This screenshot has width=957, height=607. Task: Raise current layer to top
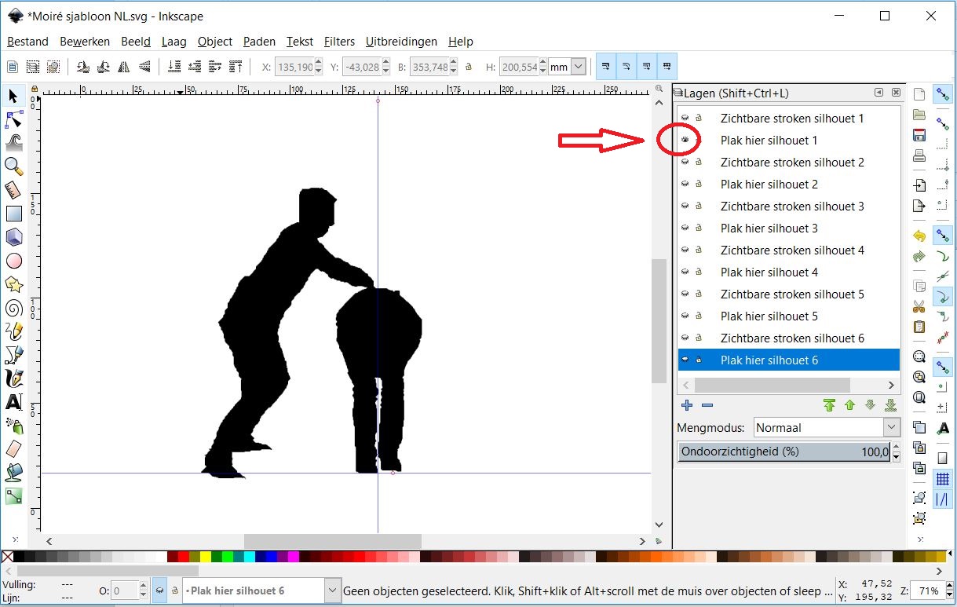click(829, 405)
